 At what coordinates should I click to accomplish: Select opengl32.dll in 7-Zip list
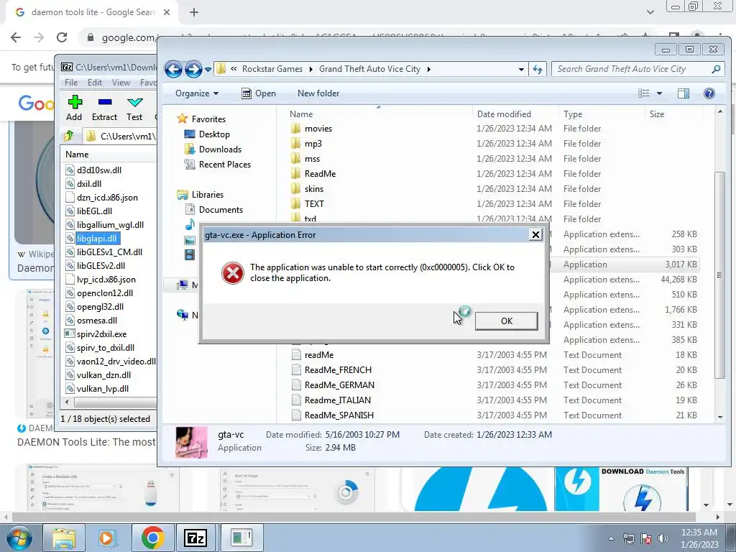pos(100,306)
